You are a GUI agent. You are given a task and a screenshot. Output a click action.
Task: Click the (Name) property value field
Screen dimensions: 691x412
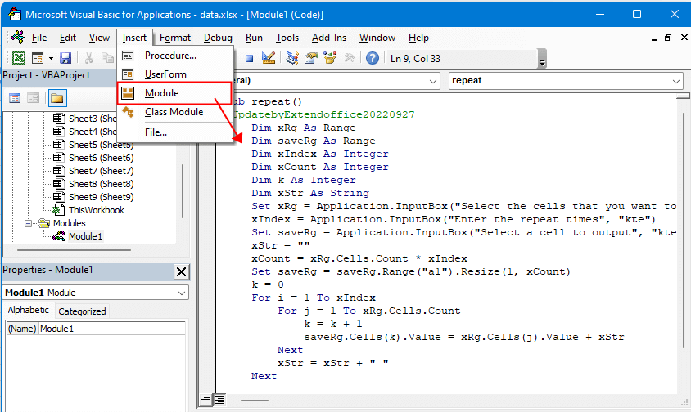pos(111,329)
